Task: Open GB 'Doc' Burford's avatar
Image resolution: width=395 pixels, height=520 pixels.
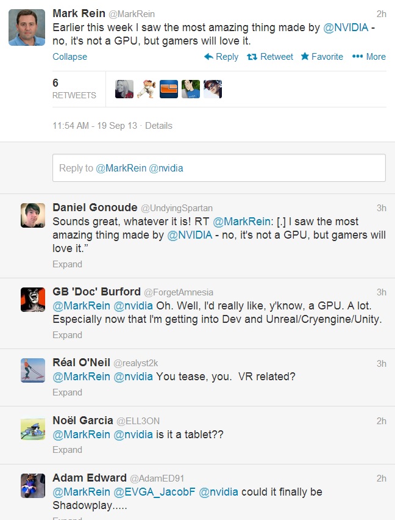Action: pos(33,300)
